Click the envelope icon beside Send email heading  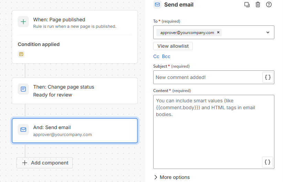click(157, 4)
